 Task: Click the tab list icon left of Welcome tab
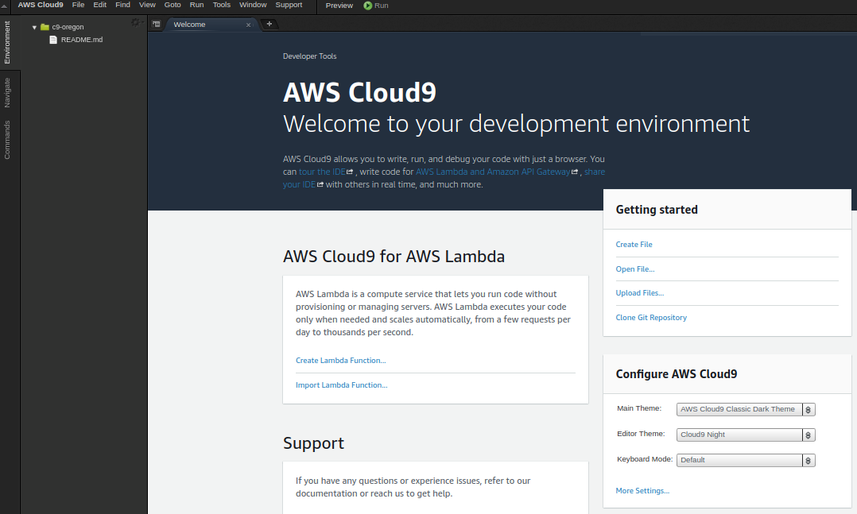click(x=157, y=24)
